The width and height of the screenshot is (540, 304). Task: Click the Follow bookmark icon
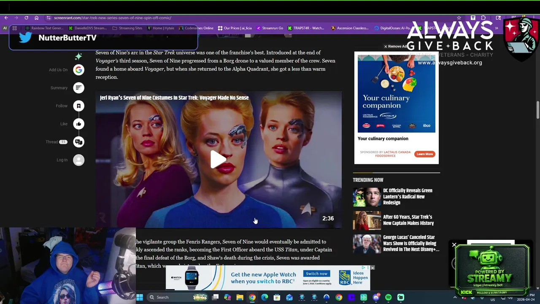pyautogui.click(x=78, y=106)
